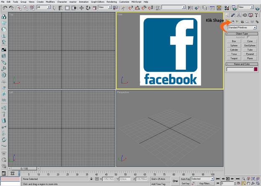This screenshot has height=186, width=261.
Task: Open Select by Name list icon
Action: (x=60, y=8)
